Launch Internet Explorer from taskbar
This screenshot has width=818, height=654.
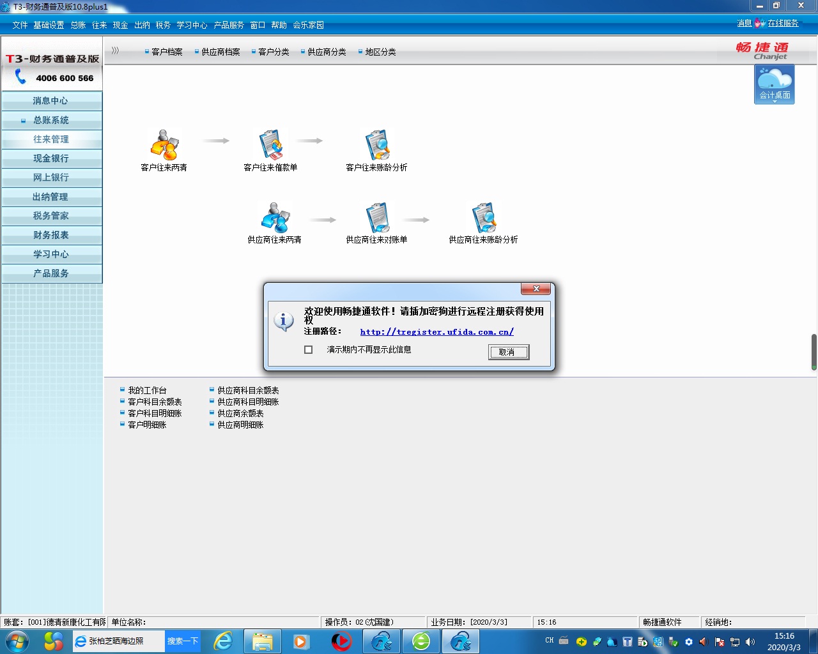pos(223,641)
